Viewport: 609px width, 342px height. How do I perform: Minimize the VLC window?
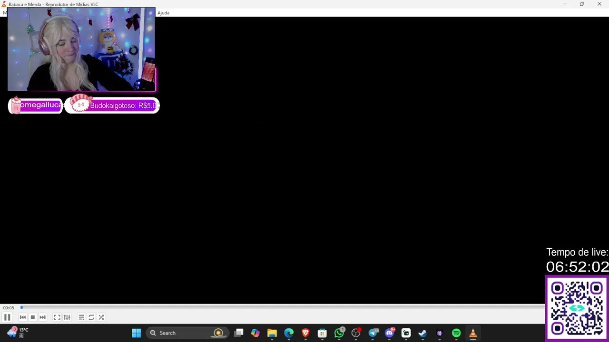pos(565,4)
